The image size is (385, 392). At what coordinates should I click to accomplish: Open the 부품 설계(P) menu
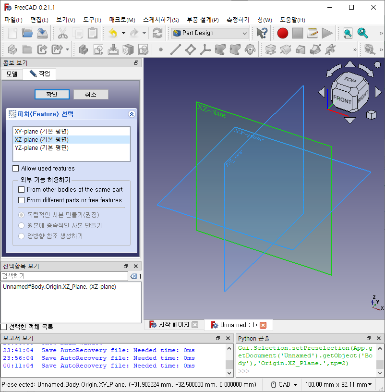[203, 20]
